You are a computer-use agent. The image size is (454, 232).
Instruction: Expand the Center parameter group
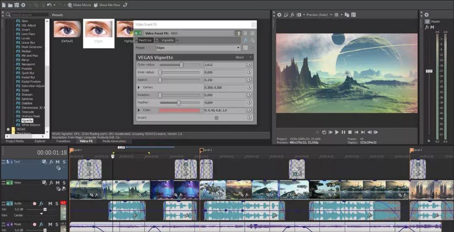pyautogui.click(x=139, y=87)
